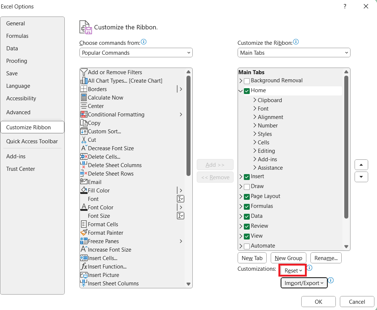Click the Calculate Now calculator icon
The width and height of the screenshot is (377, 310).
pos(83,97)
